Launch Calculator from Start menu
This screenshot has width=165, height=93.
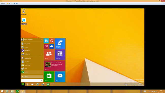[32, 62]
